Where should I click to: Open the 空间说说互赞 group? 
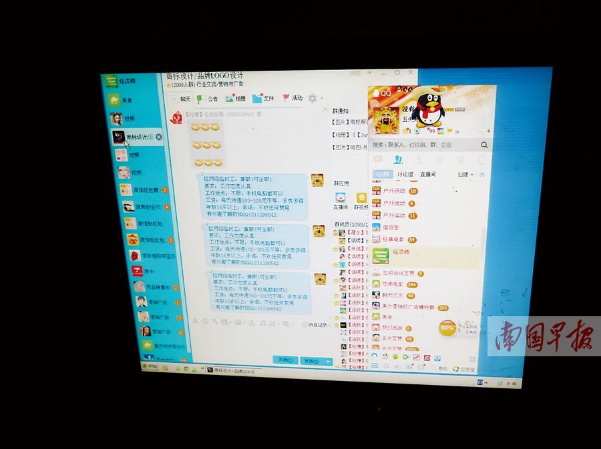(x=398, y=274)
